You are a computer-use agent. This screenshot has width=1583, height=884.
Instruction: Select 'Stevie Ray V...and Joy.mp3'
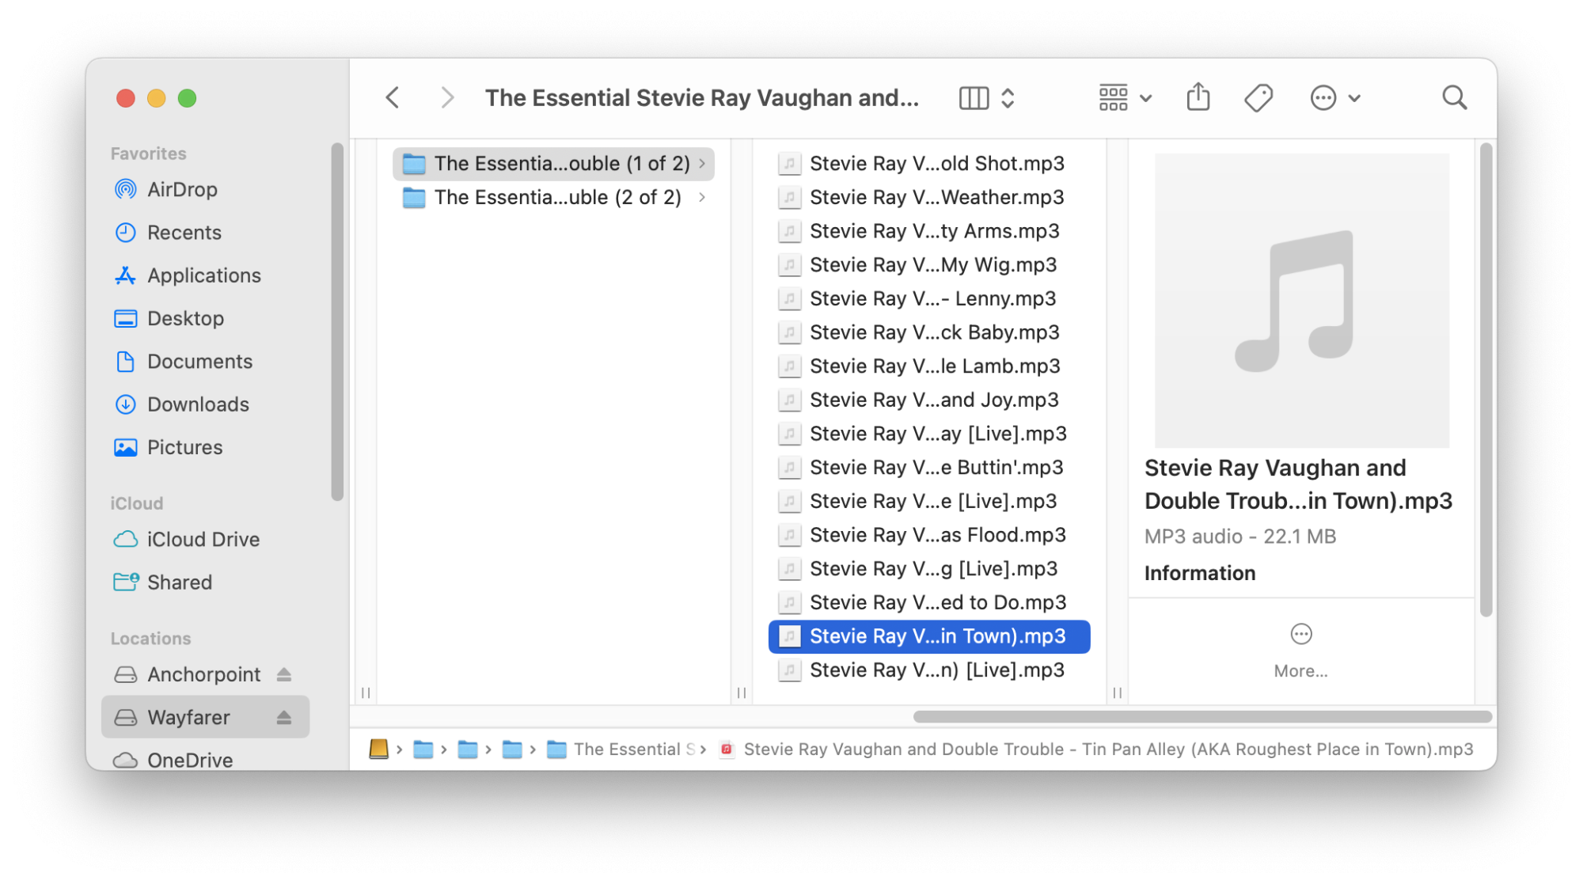929,400
